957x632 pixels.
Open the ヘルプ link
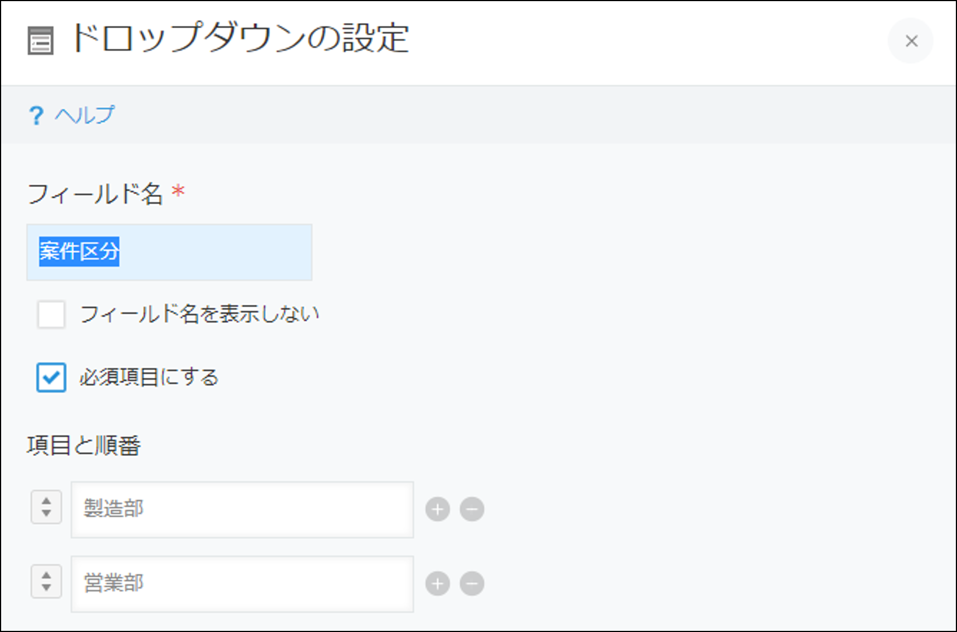(x=85, y=115)
